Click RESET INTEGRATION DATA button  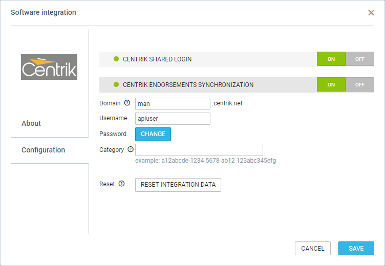(x=178, y=185)
